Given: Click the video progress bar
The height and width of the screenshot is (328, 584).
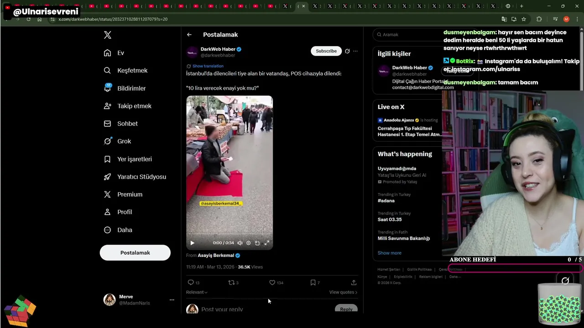Looking at the screenshot, I should click(x=229, y=235).
